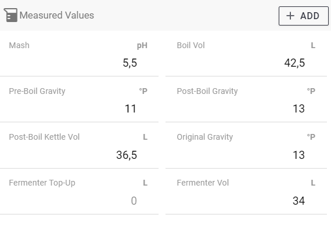Click the °P unit of Original Gravity
Image resolution: width=331 pixels, height=225 pixels.
(311, 137)
